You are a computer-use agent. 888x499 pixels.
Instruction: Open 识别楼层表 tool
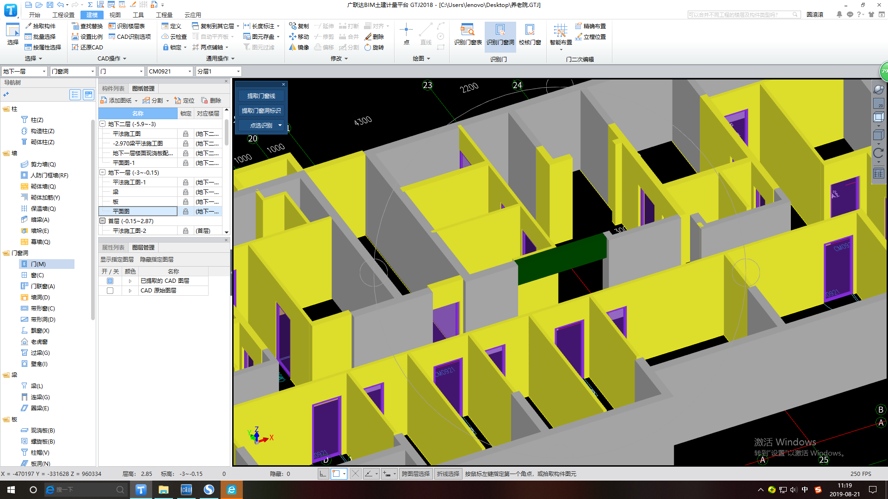126,26
